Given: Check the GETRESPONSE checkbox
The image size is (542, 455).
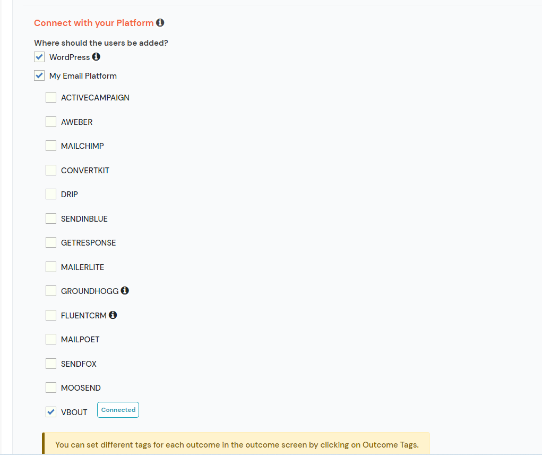Looking at the screenshot, I should click(51, 242).
